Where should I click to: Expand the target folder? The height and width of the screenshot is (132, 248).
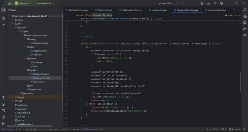[13, 97]
